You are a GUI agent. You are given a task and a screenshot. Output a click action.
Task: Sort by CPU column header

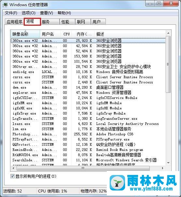66,34
